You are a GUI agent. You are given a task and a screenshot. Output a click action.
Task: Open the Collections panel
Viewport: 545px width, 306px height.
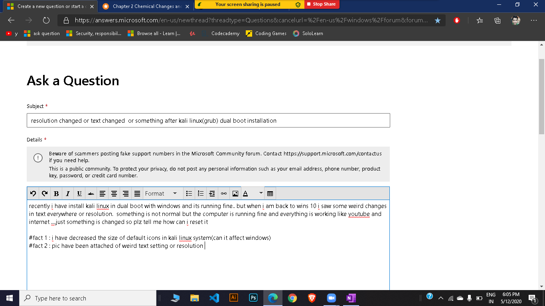coord(498,20)
